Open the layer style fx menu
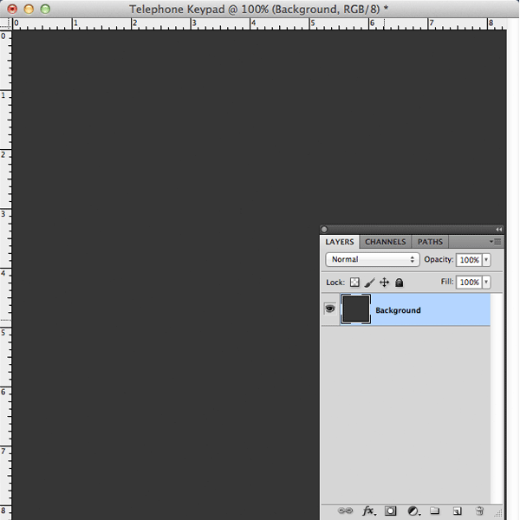 (x=369, y=510)
